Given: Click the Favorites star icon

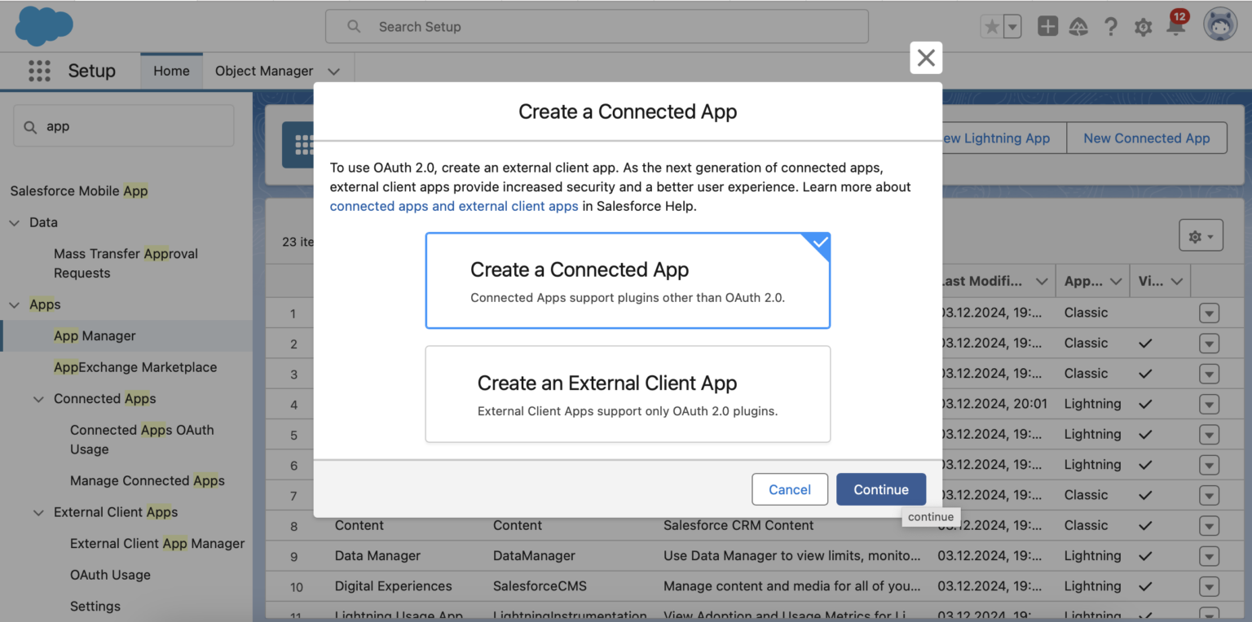Looking at the screenshot, I should tap(992, 27).
